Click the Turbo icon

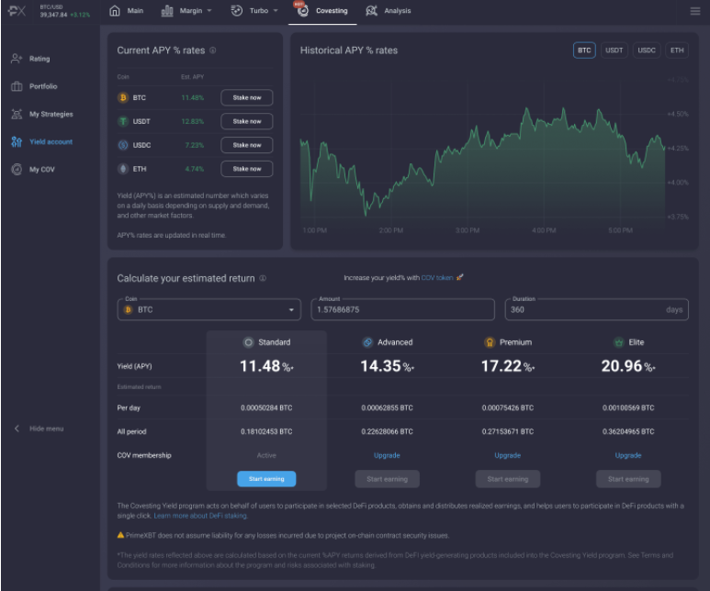coord(237,10)
